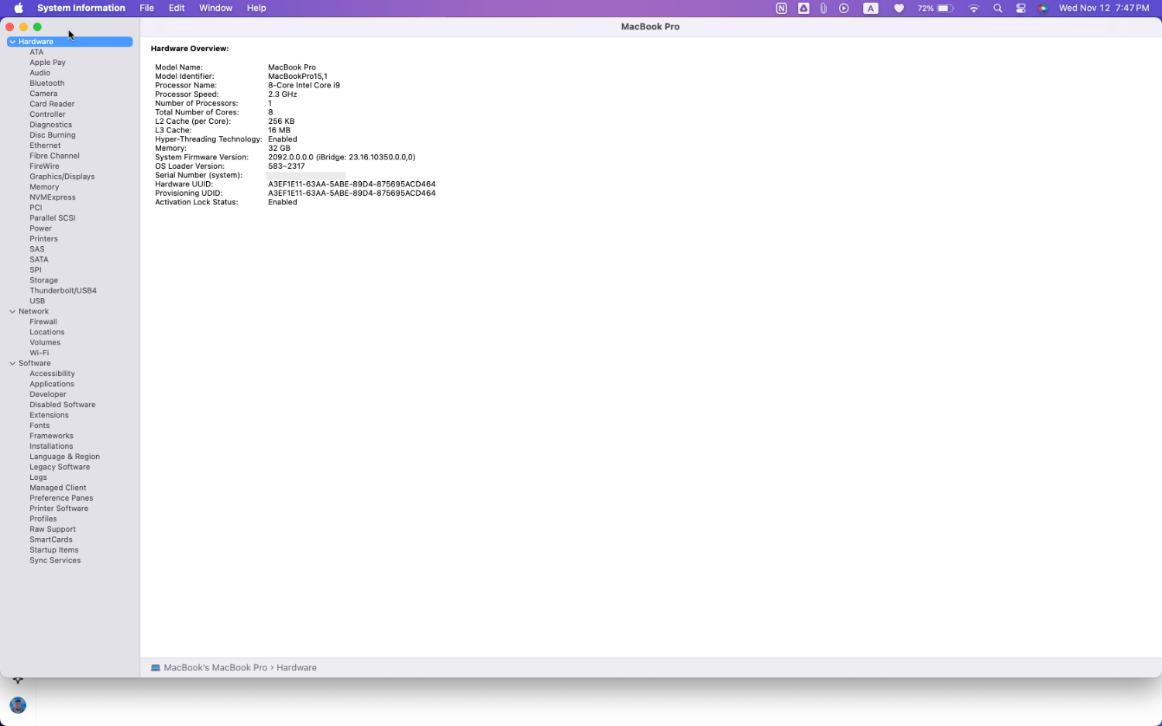Open the File menu
1162x726 pixels.
[146, 9]
